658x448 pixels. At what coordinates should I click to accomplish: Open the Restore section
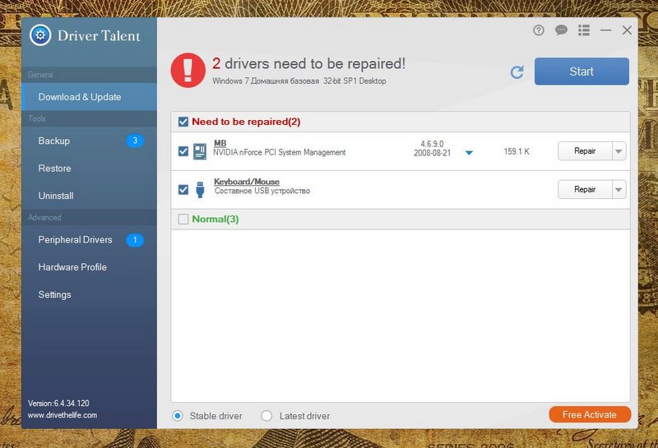pyautogui.click(x=90, y=169)
